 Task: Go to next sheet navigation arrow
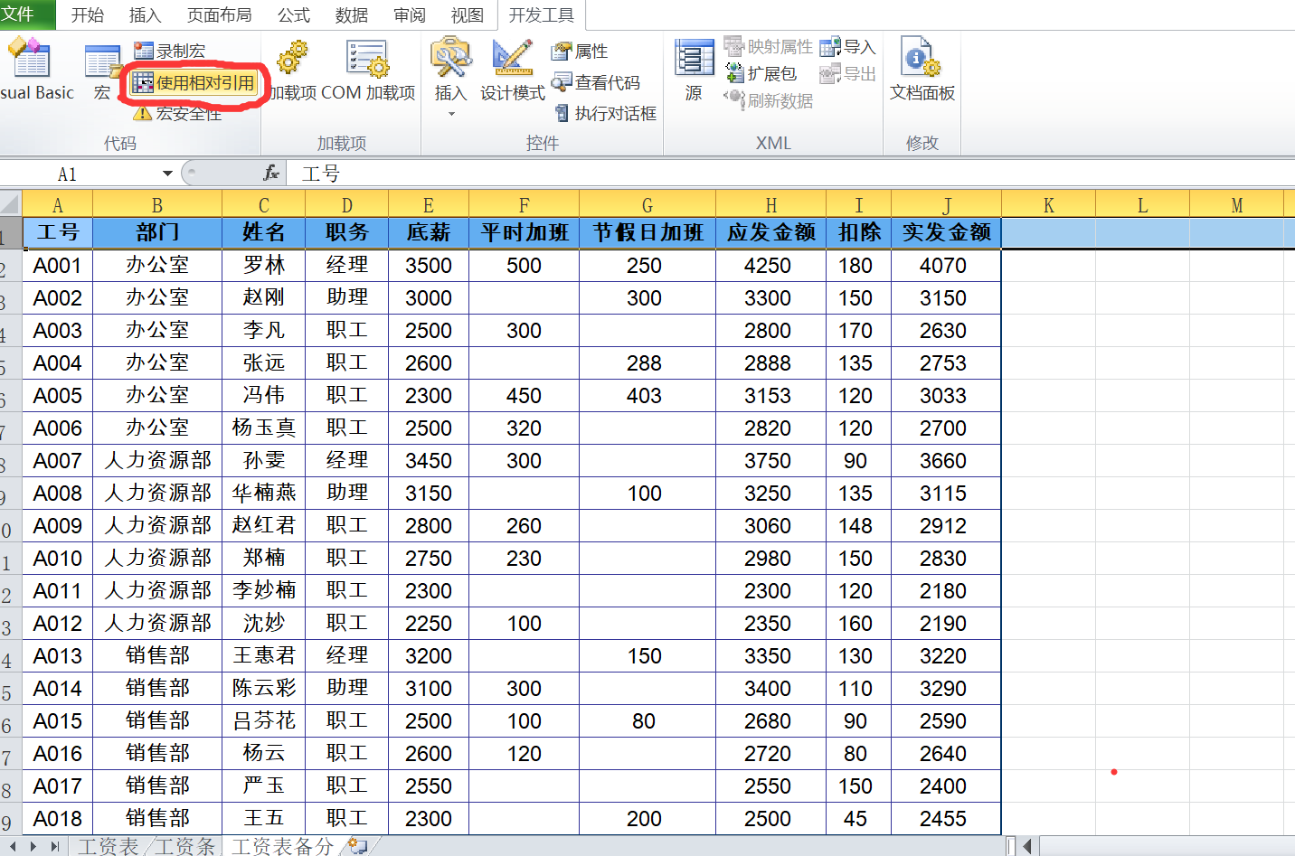[x=33, y=847]
